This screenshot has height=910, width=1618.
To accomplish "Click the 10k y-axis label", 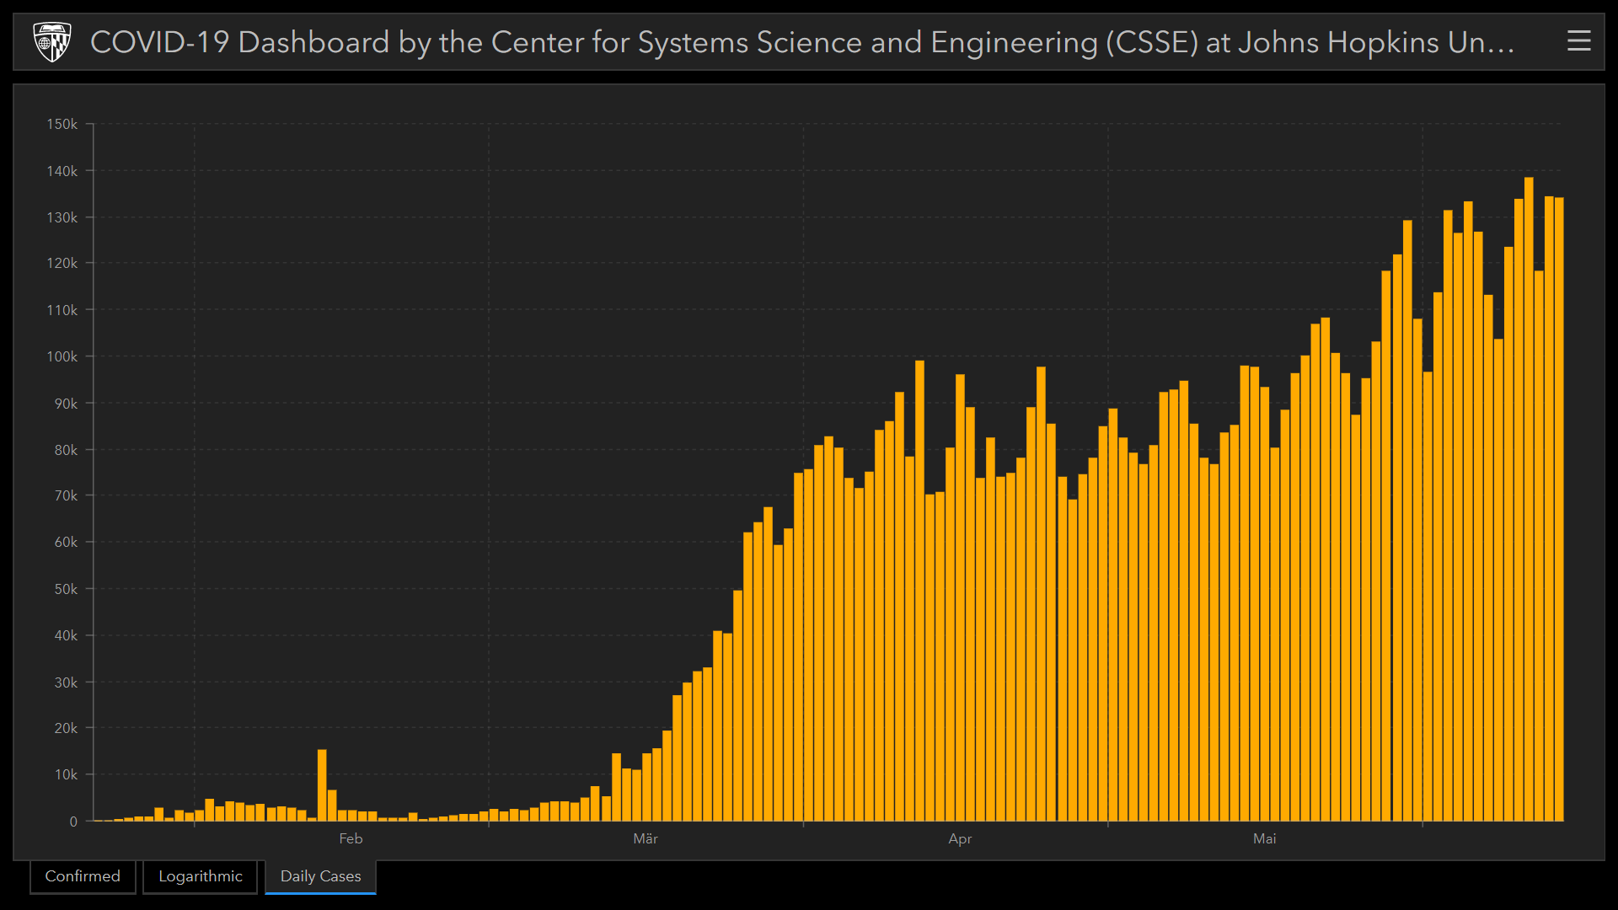I will (66, 774).
